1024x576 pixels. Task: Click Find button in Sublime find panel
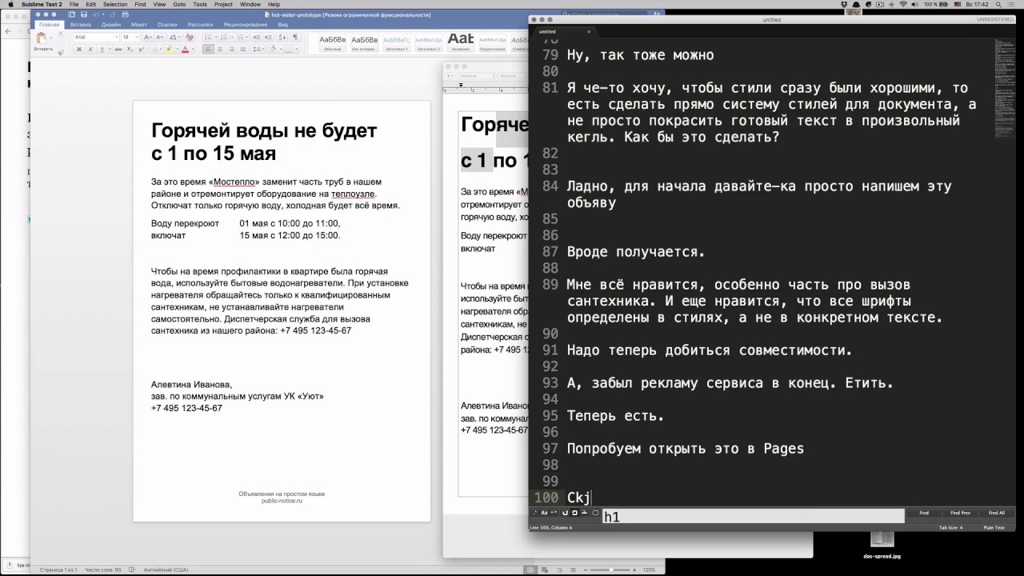(924, 513)
